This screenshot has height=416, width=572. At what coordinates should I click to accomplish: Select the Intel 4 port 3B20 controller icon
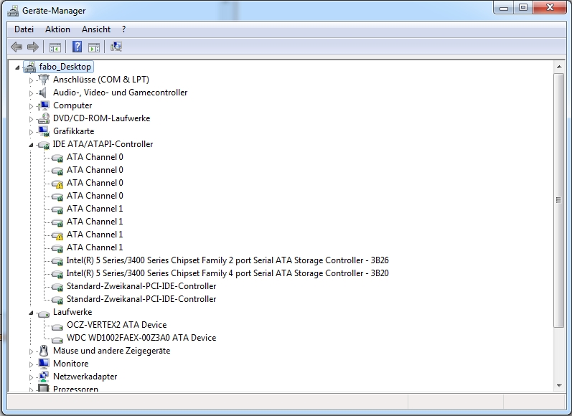[x=57, y=274]
